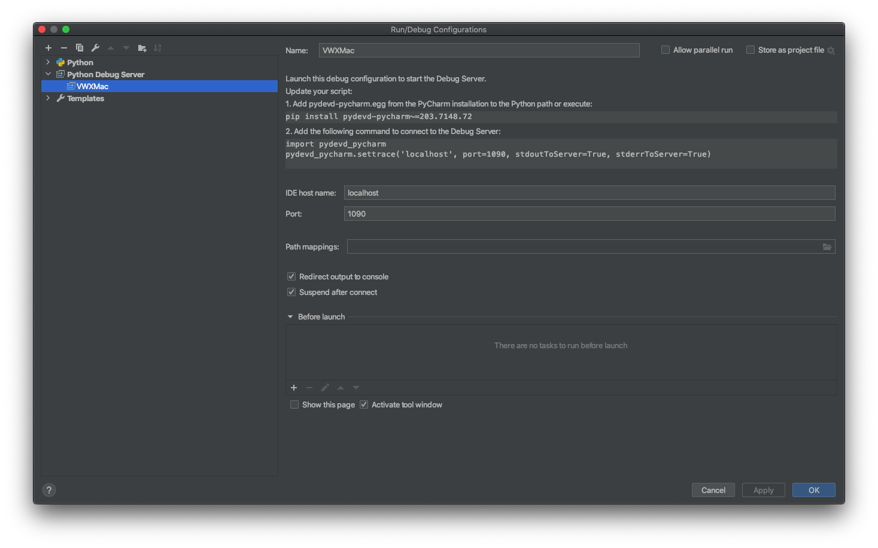Click the Add New Configuration plus icon
This screenshot has height=548, width=878.
[48, 48]
